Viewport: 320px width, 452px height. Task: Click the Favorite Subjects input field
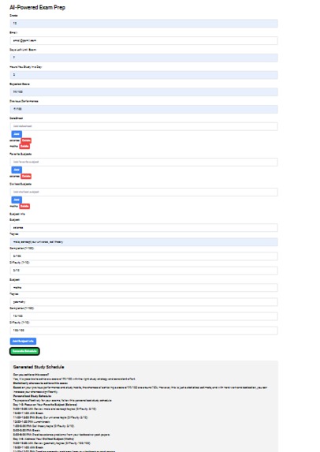pos(143,162)
